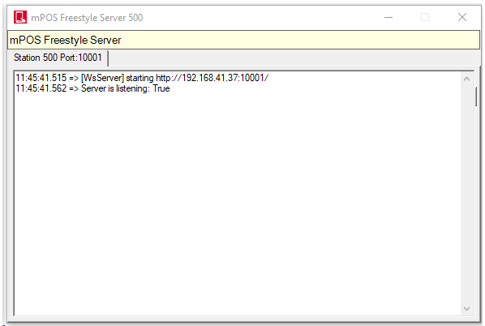Click the WsServer starting log line

142,78
